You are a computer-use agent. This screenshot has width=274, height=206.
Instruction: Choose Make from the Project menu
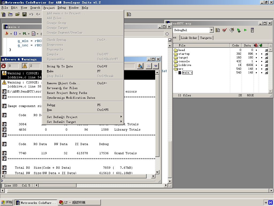click(50, 71)
